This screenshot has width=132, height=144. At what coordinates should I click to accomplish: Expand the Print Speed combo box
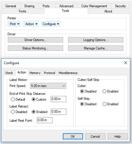[x=48, y=86]
